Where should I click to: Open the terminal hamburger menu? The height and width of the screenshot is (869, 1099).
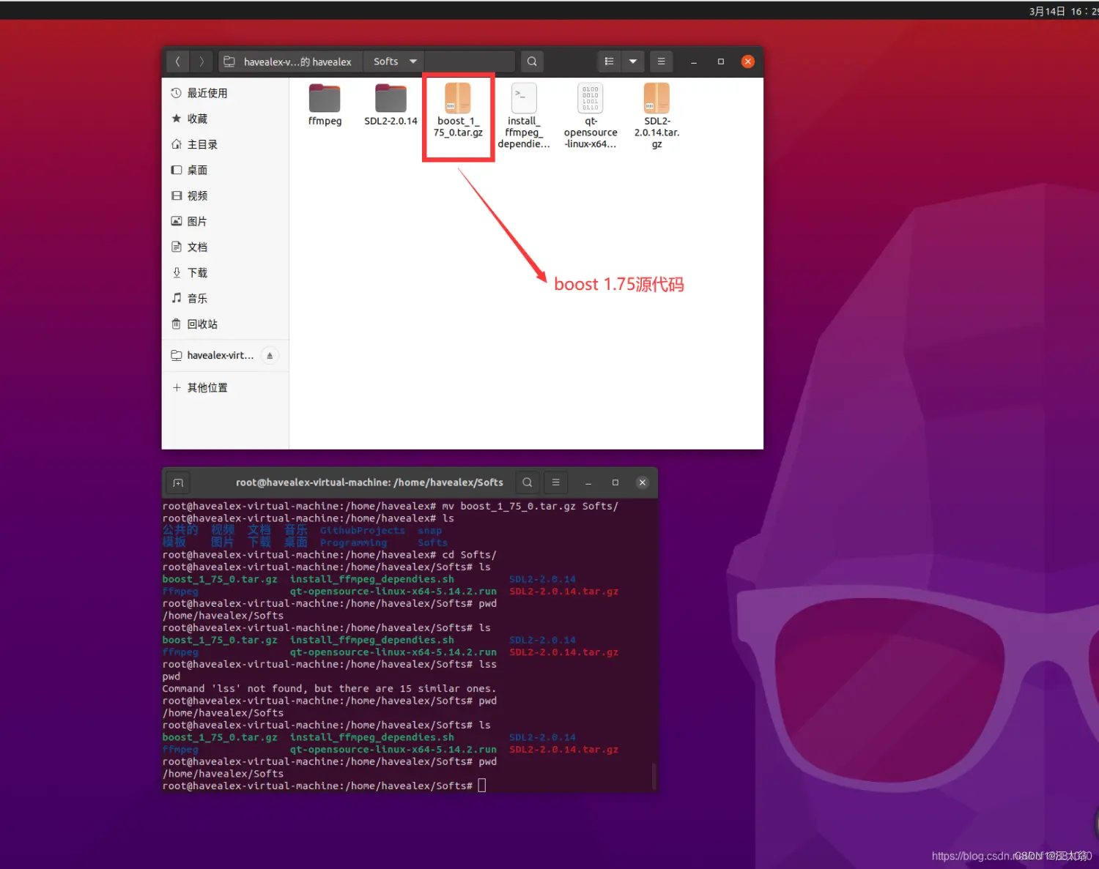pos(555,482)
